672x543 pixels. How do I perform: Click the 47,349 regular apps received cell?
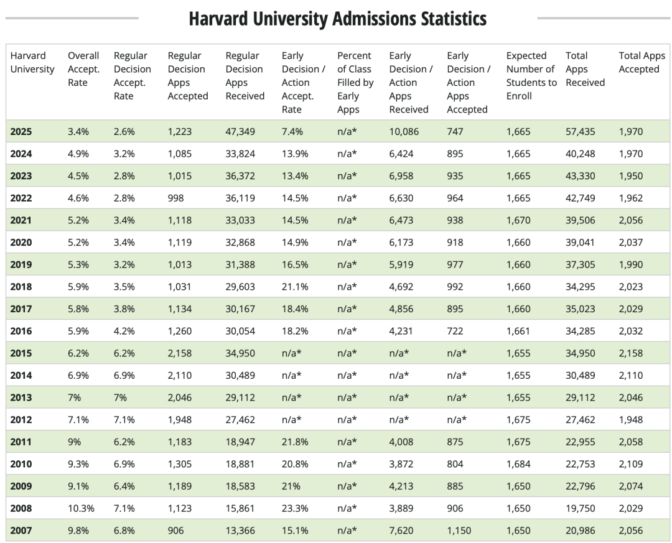(241, 132)
